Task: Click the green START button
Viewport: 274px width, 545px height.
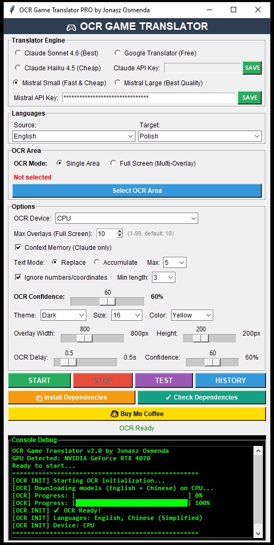Action: [x=39, y=380]
